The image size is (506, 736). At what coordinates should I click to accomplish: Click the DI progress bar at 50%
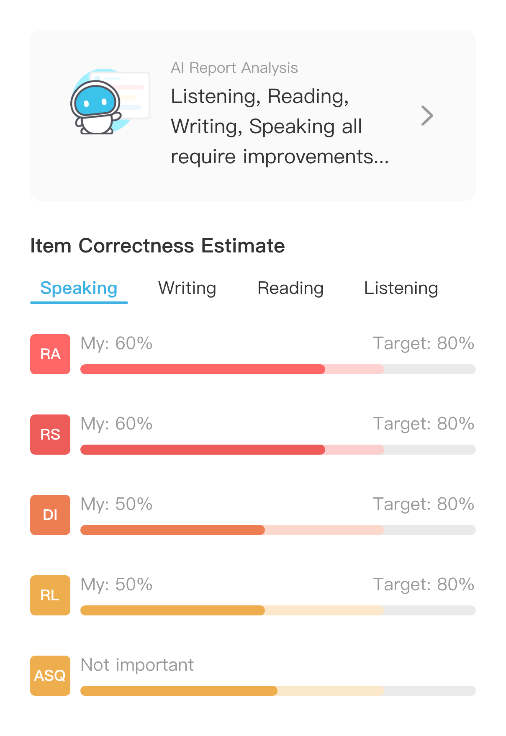(x=172, y=530)
